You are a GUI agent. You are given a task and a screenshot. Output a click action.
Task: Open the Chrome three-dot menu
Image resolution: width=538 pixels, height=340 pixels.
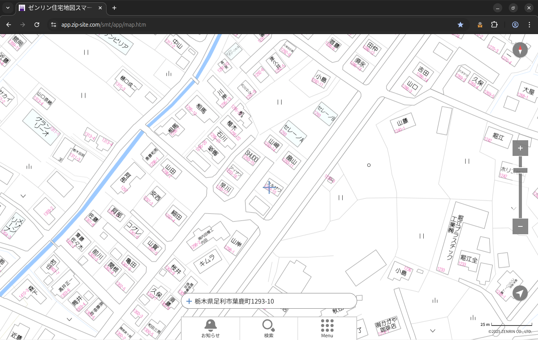coord(529,25)
